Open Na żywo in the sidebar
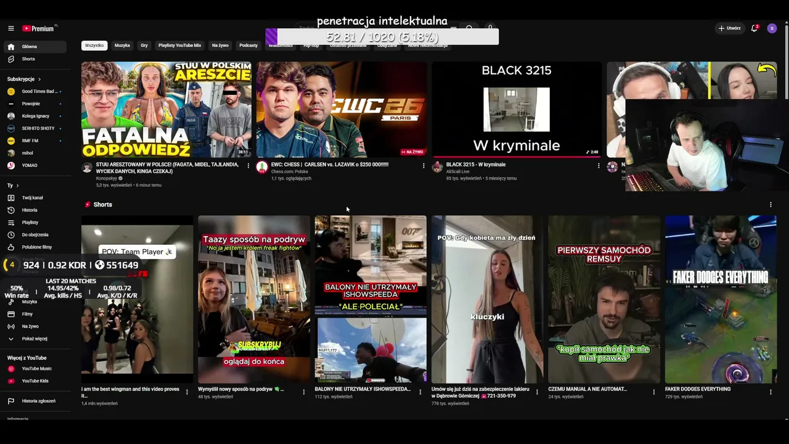Screen dimensions: 789x444 point(35,326)
